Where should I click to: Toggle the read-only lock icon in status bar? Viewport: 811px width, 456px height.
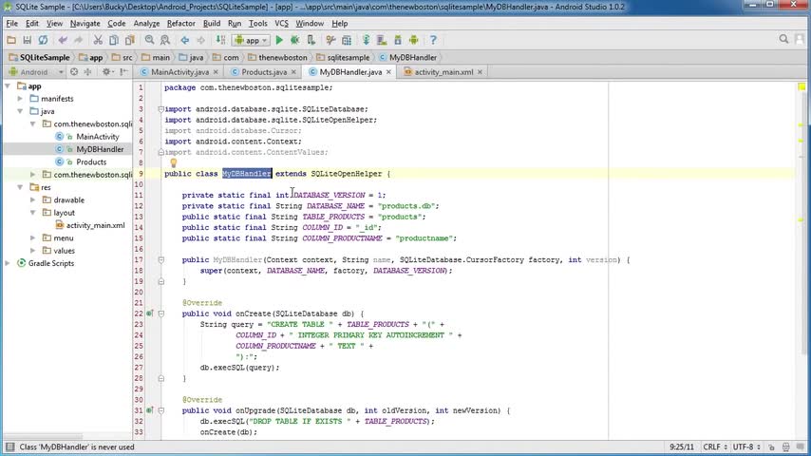click(x=770, y=446)
